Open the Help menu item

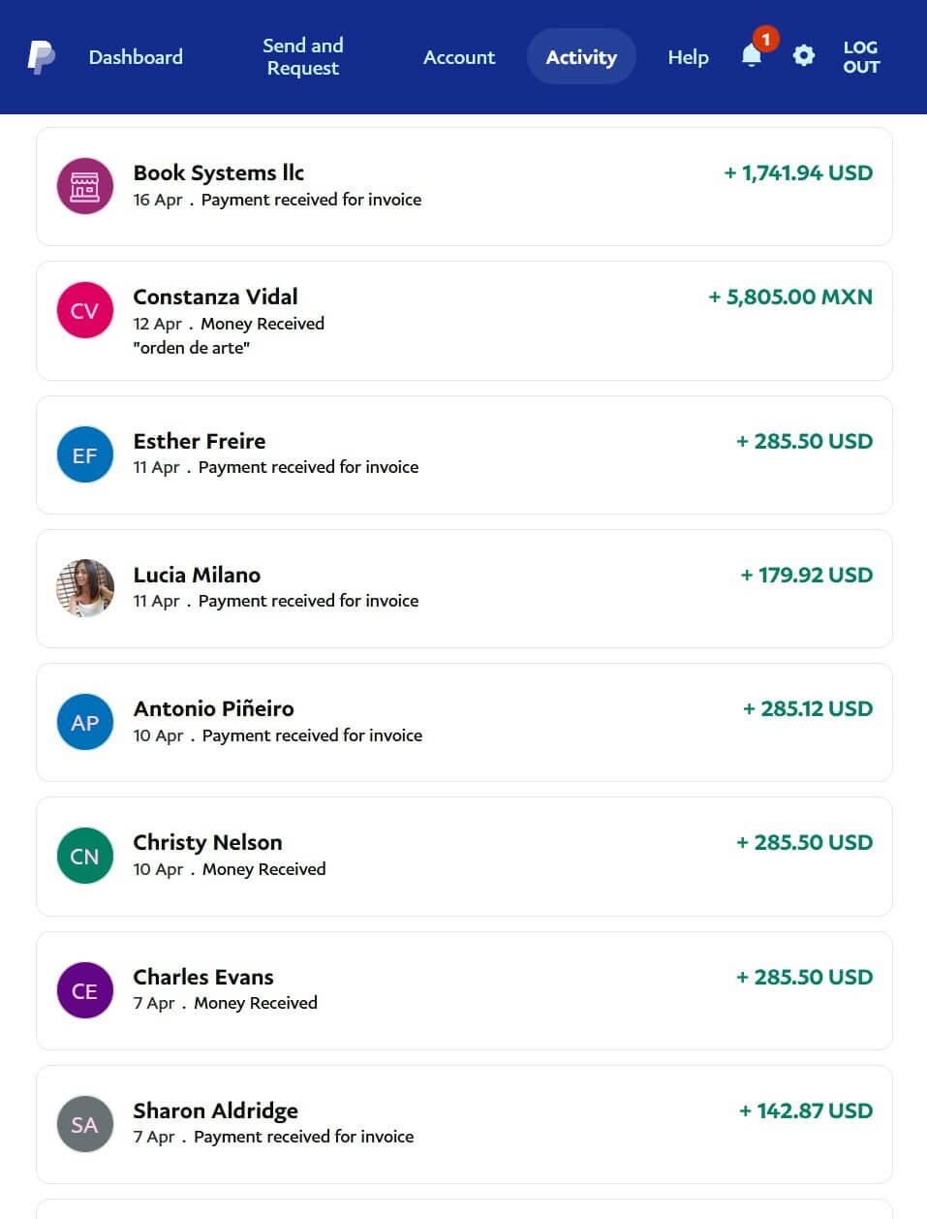pos(688,57)
